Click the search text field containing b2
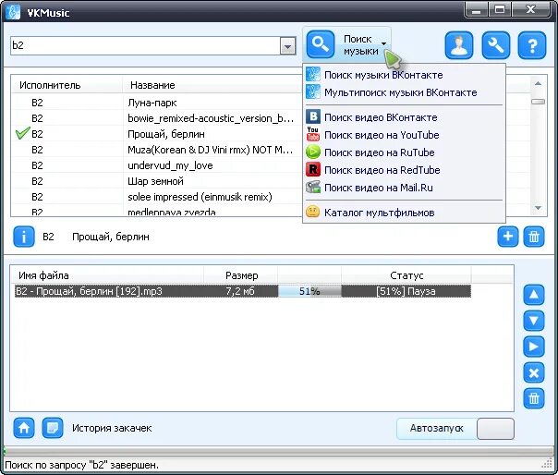The height and width of the screenshot is (475, 558). pos(145,46)
